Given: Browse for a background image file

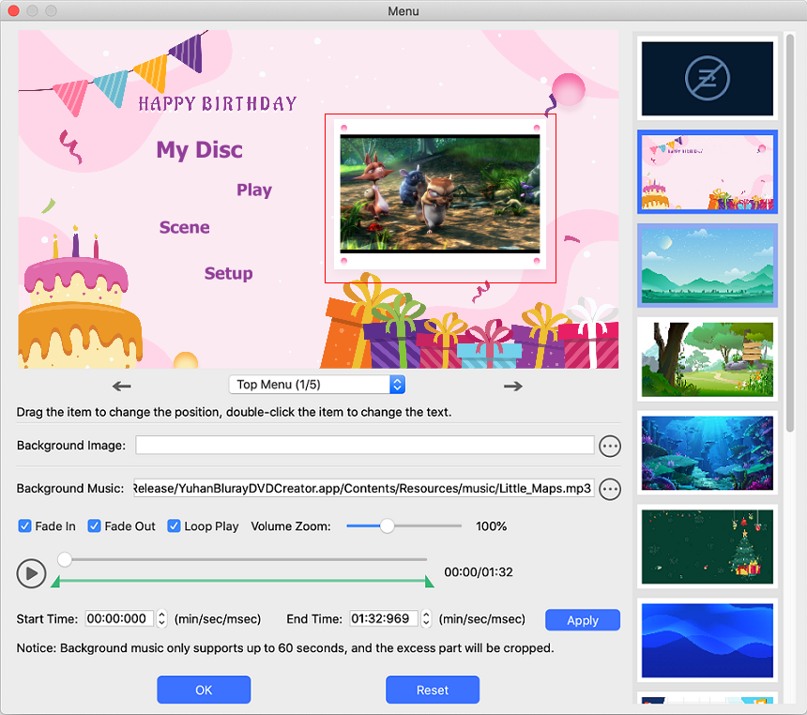Looking at the screenshot, I should [610, 446].
